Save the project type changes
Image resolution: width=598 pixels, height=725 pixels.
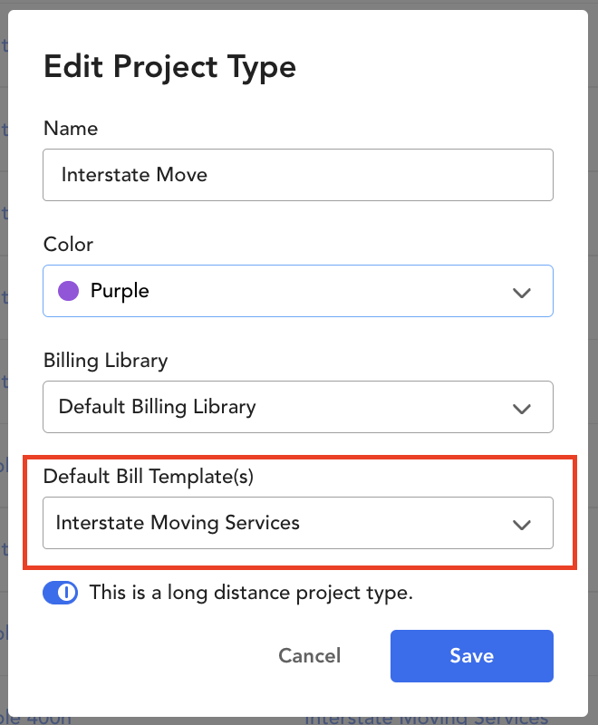(472, 655)
